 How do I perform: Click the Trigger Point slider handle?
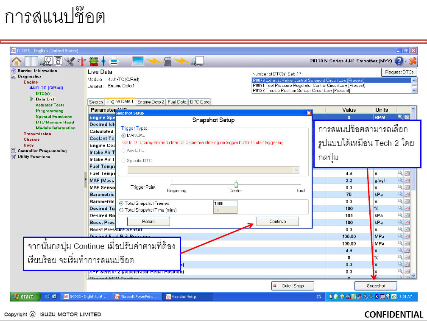coord(236,184)
